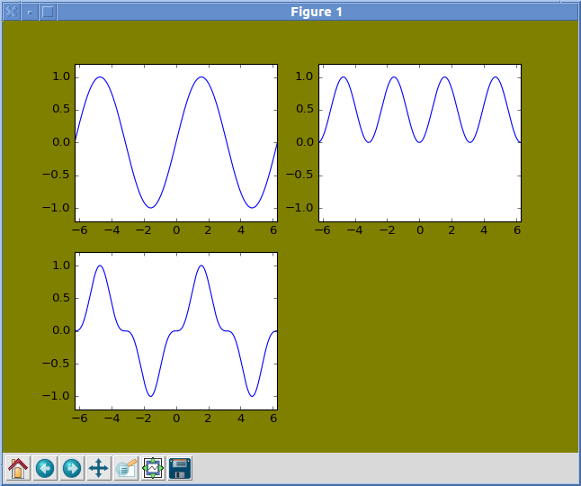The height and width of the screenshot is (486, 581).
Task: Click the empty gray toolbar area right of Save
Action: point(378,468)
